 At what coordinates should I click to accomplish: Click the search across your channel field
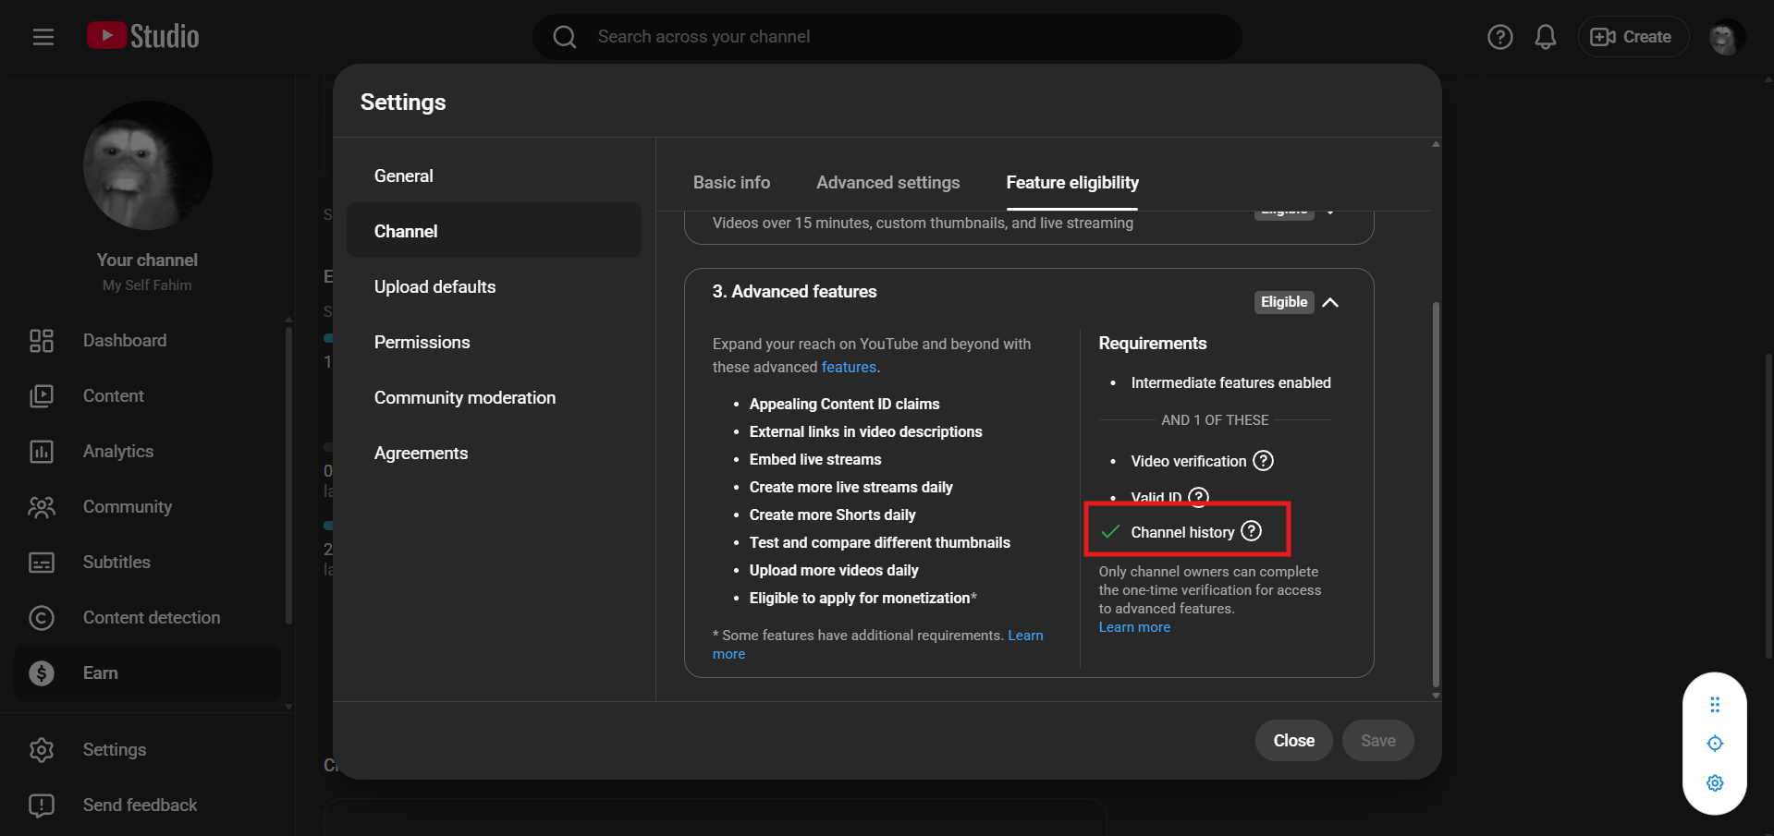(x=887, y=37)
